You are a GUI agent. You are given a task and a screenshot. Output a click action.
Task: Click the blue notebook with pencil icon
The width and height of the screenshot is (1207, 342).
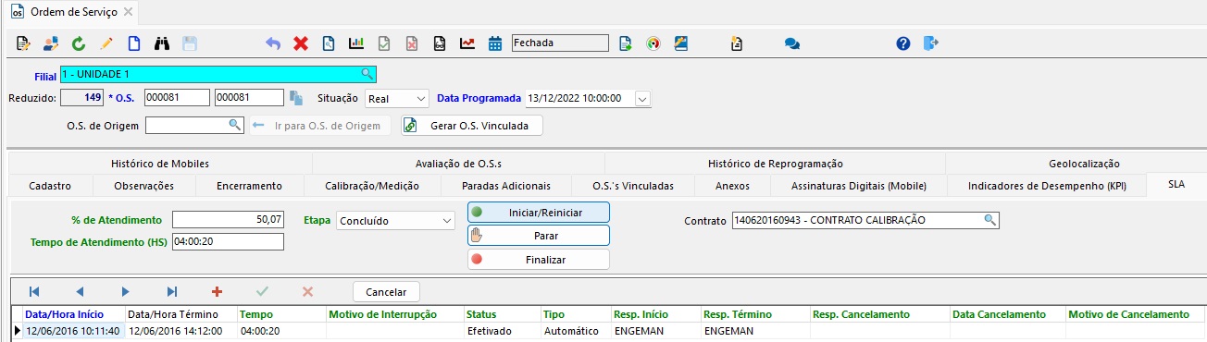click(x=681, y=43)
